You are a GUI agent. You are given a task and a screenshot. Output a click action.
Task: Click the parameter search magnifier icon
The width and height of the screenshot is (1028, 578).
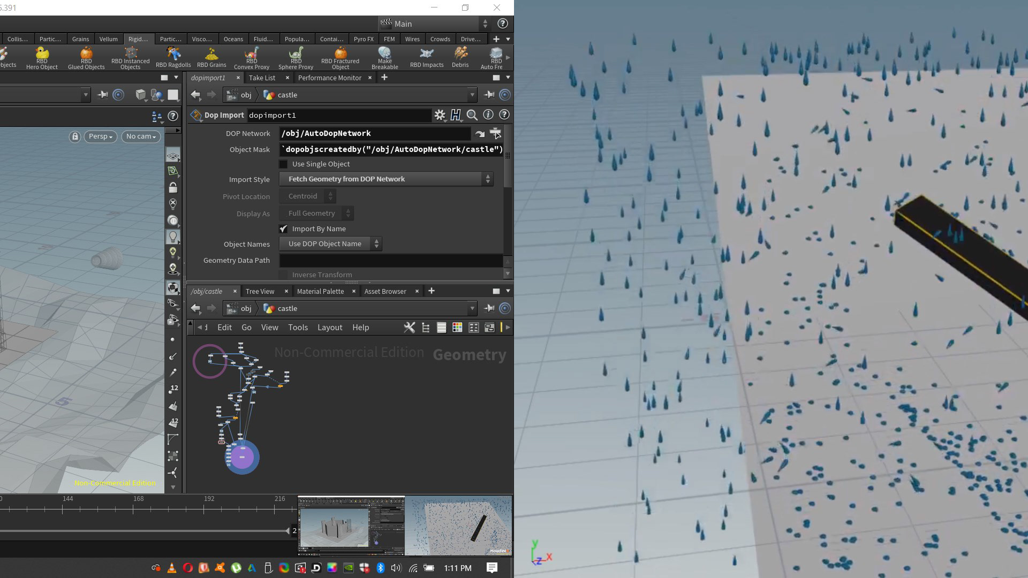[x=472, y=115]
